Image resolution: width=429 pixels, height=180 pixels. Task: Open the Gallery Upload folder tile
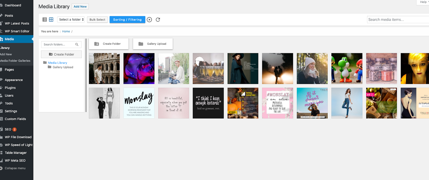[x=153, y=44]
